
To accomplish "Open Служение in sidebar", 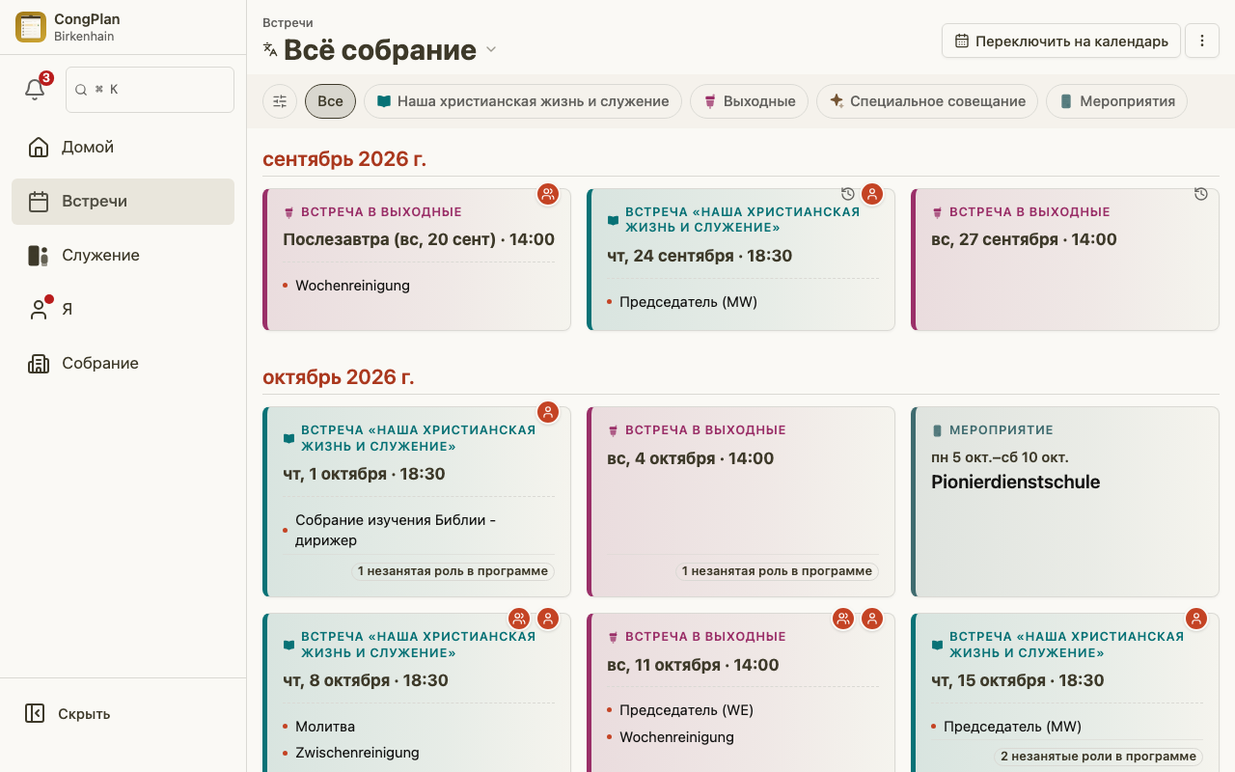I will coord(123,256).
